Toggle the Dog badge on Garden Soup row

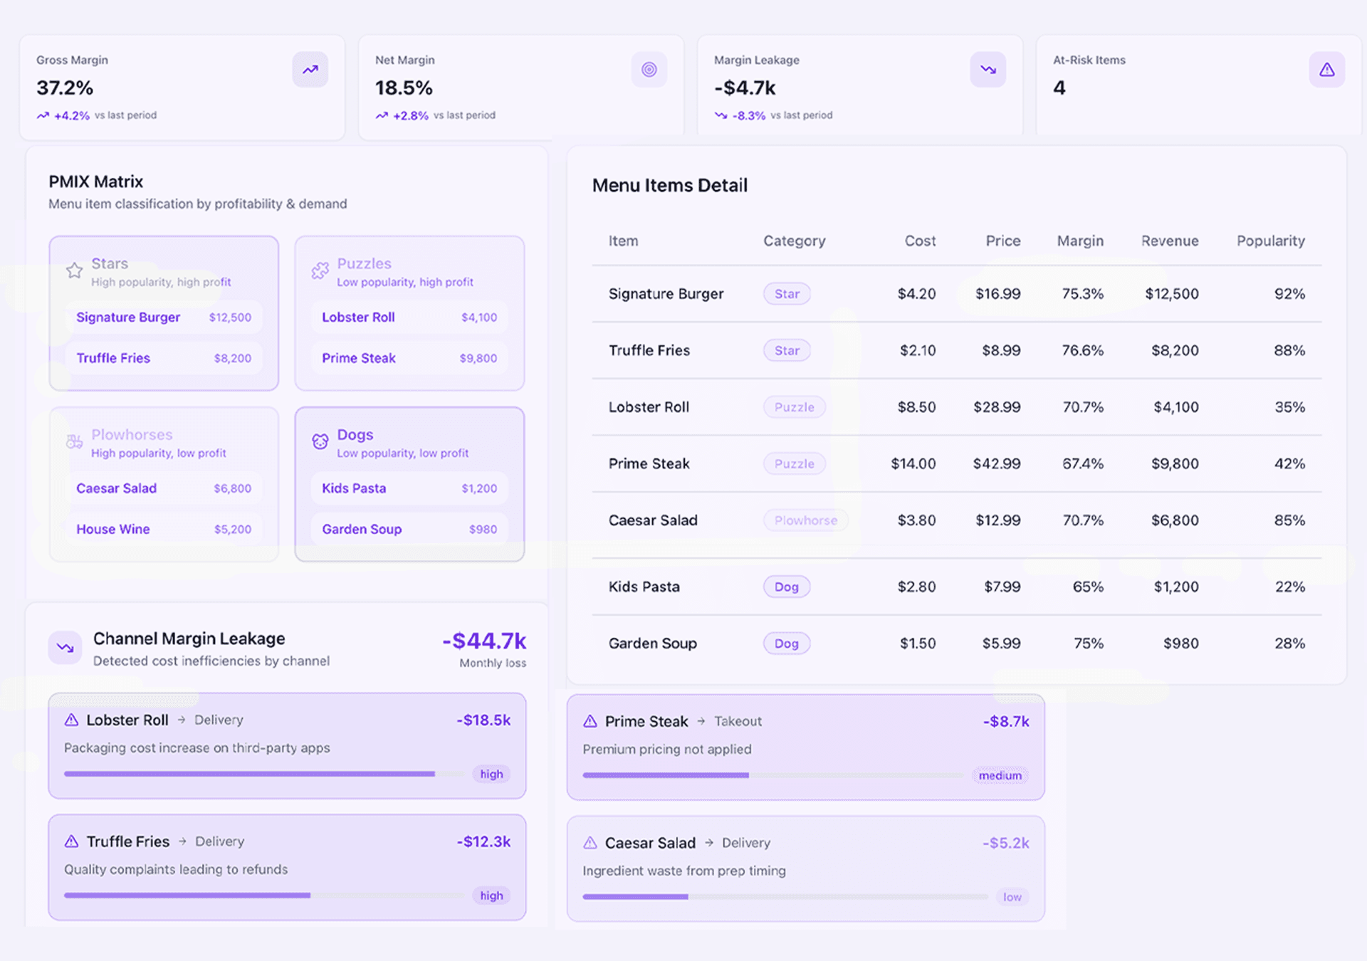(786, 643)
